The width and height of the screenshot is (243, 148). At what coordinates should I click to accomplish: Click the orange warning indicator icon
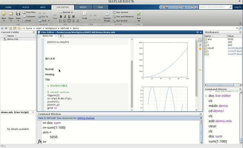coord(200,48)
